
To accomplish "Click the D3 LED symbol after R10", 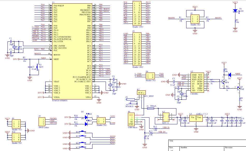I will pos(86,117).
